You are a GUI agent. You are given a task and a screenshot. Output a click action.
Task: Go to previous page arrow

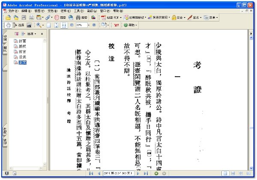99,173
